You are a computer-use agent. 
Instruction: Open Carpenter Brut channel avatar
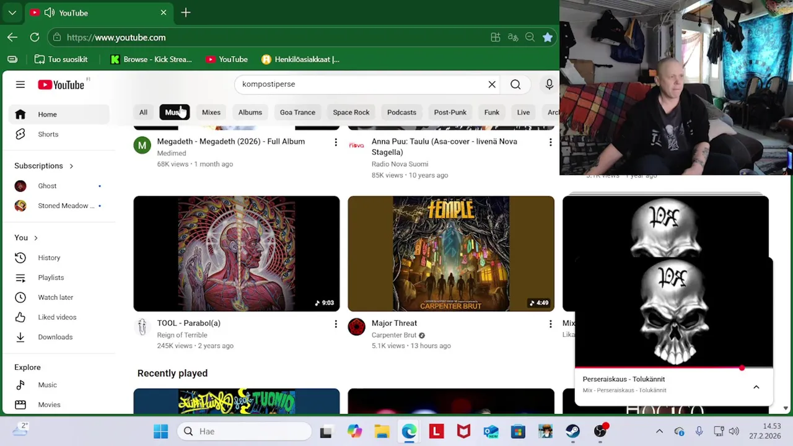tap(357, 327)
